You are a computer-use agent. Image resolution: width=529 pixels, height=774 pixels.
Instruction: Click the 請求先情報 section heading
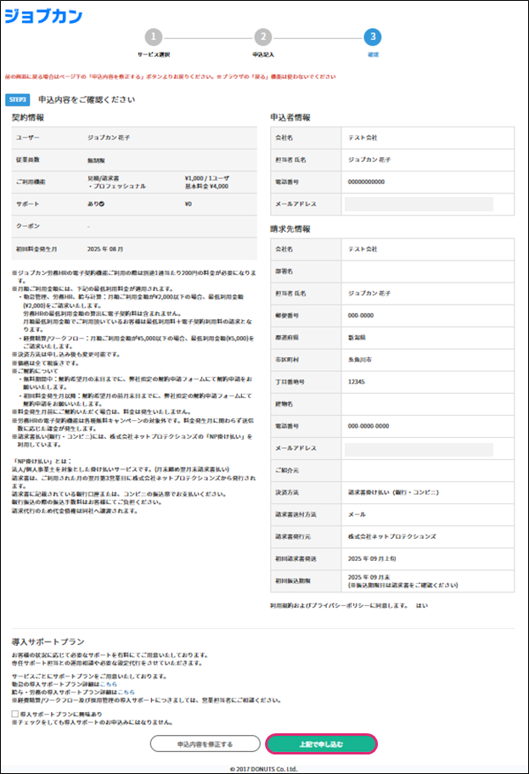click(x=290, y=229)
